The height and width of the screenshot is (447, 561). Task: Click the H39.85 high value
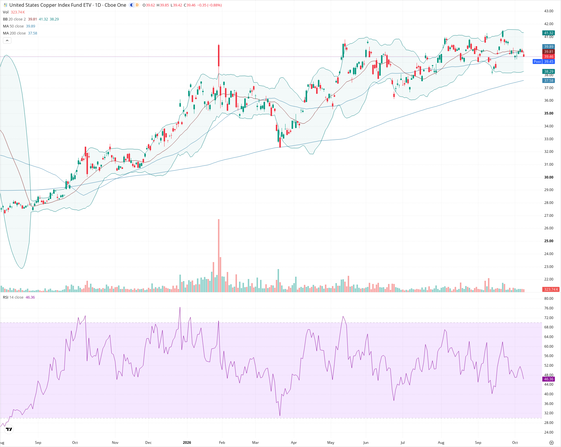[x=163, y=5]
